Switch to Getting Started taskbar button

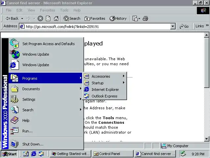point(71,154)
